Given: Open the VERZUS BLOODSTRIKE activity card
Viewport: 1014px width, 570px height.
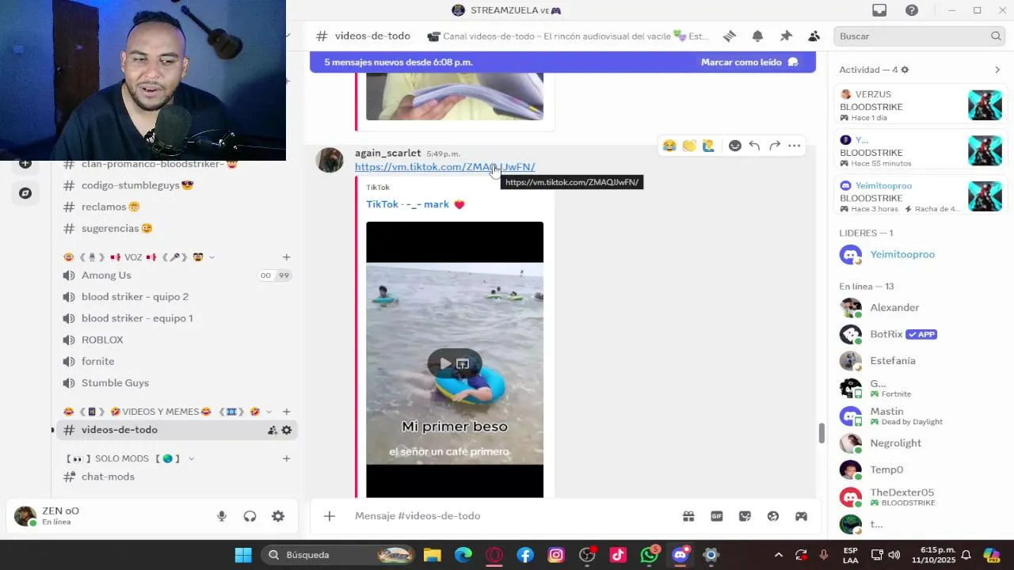Looking at the screenshot, I should [x=921, y=105].
